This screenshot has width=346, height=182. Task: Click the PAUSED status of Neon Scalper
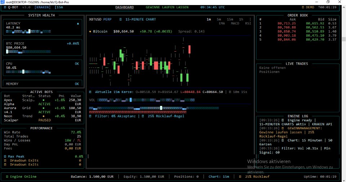(x=45, y=120)
